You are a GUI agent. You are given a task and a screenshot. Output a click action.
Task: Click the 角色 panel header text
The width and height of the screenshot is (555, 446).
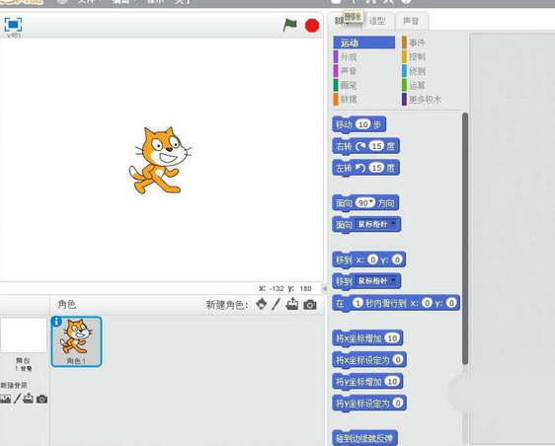(x=66, y=304)
